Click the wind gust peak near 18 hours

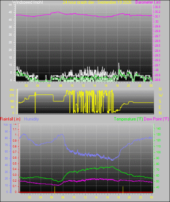[119, 64]
